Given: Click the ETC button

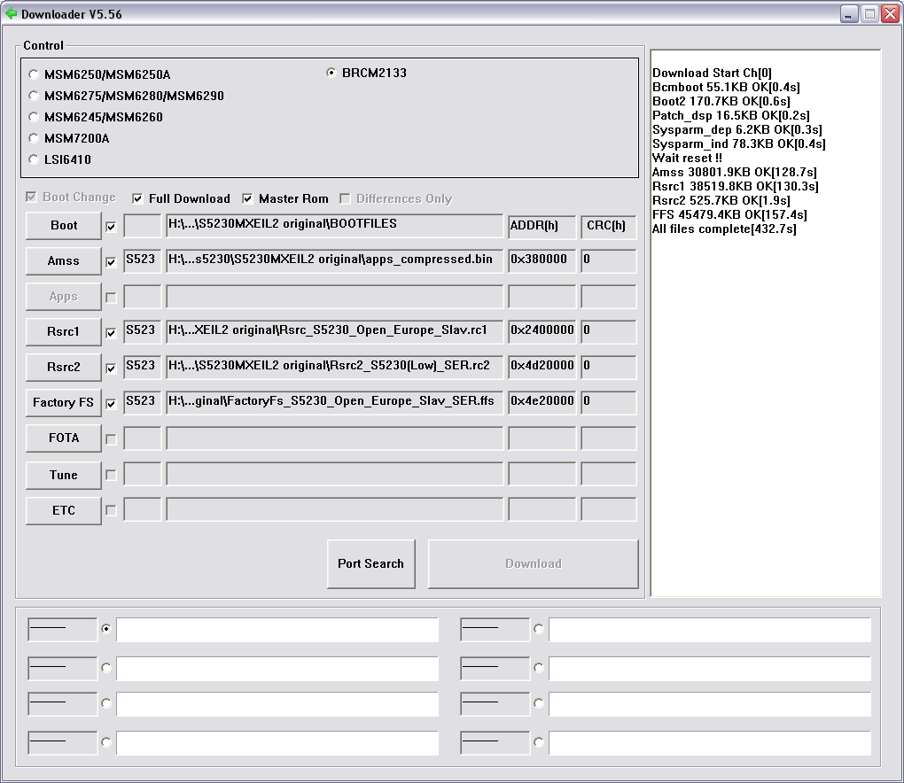Looking at the screenshot, I should point(63,511).
